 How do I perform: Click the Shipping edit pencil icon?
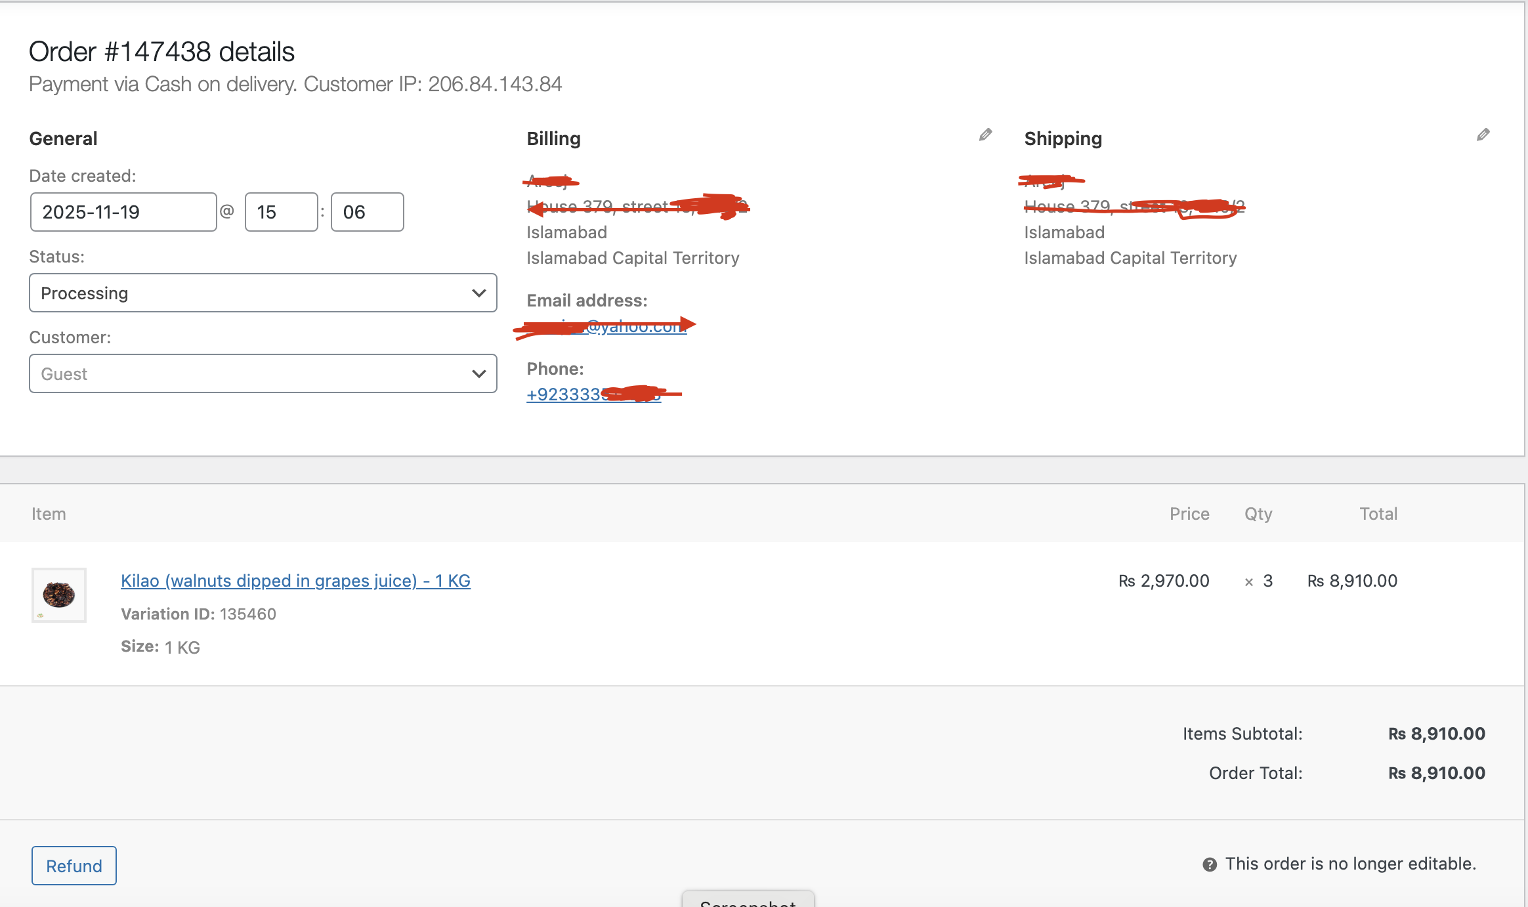click(1483, 135)
